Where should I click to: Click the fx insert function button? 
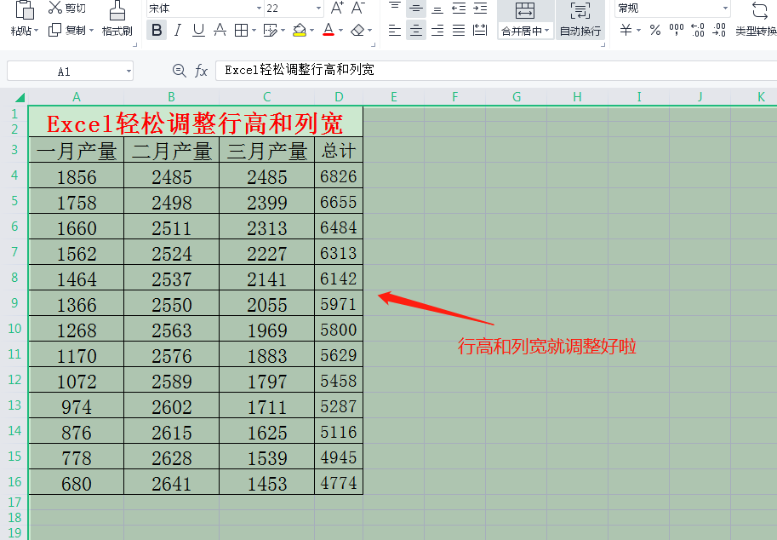[x=201, y=71]
